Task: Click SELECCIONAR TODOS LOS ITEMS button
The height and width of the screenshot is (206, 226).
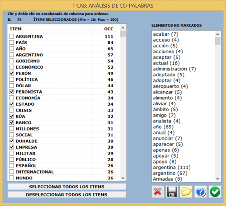Action: point(67,187)
